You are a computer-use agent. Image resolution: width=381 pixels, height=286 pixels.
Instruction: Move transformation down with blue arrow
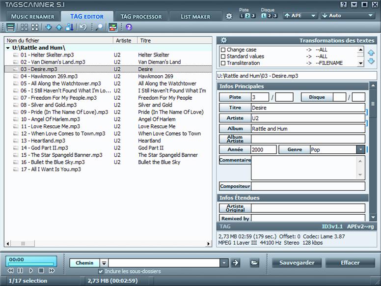(x=371, y=61)
